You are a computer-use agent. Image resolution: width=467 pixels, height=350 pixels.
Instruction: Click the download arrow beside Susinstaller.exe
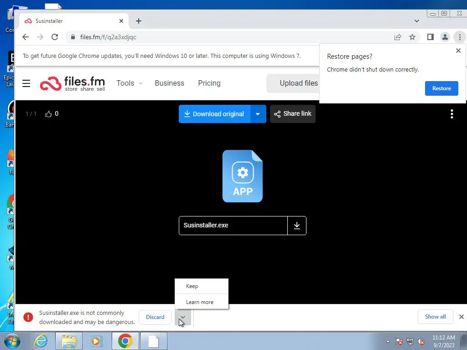click(x=297, y=226)
